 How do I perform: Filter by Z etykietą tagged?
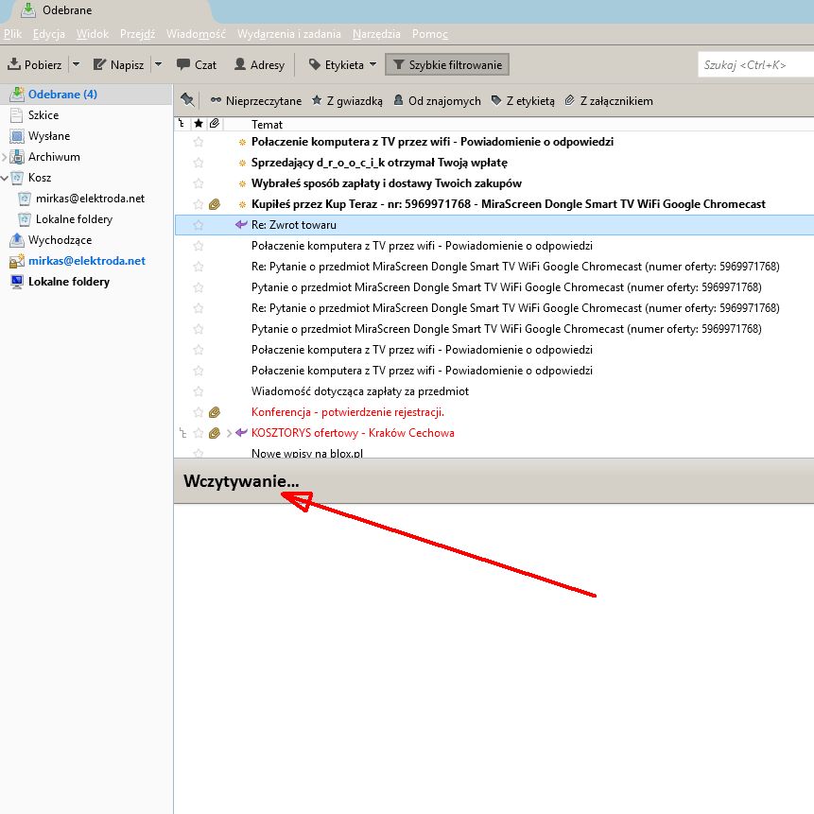pyautogui.click(x=524, y=101)
